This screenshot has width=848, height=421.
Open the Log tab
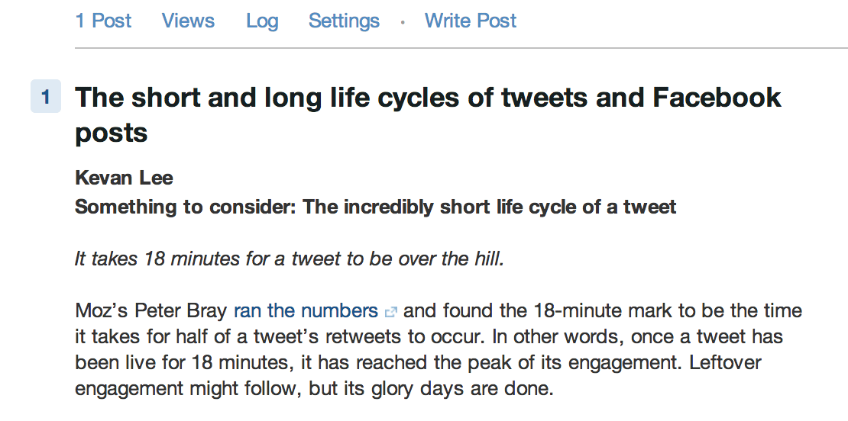262,21
